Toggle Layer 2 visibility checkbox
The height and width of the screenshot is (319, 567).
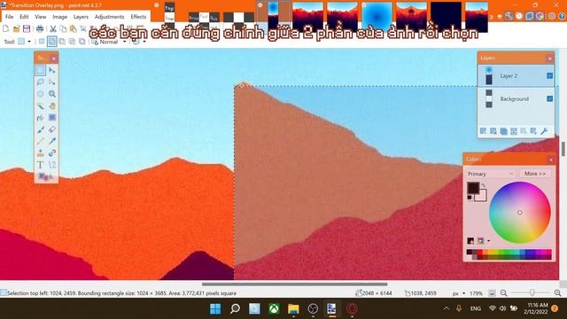pyautogui.click(x=549, y=75)
